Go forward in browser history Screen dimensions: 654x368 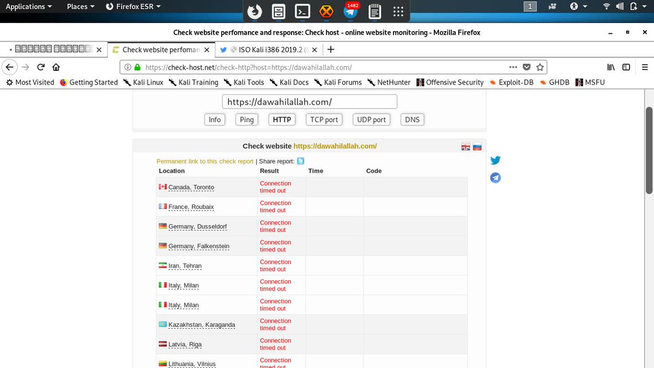pyautogui.click(x=25, y=67)
